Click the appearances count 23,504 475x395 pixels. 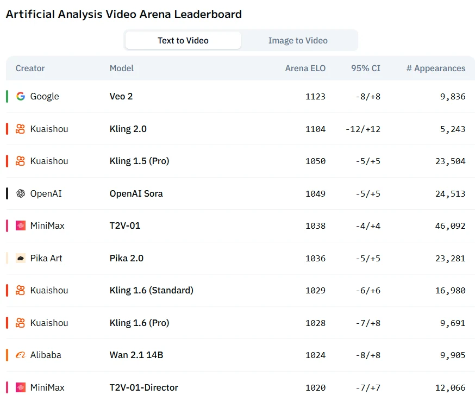tap(451, 161)
